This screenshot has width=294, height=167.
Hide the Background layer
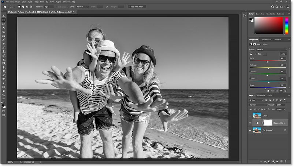[250, 130]
